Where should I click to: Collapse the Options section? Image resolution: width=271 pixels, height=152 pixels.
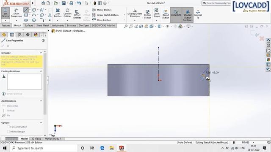tap(41, 123)
